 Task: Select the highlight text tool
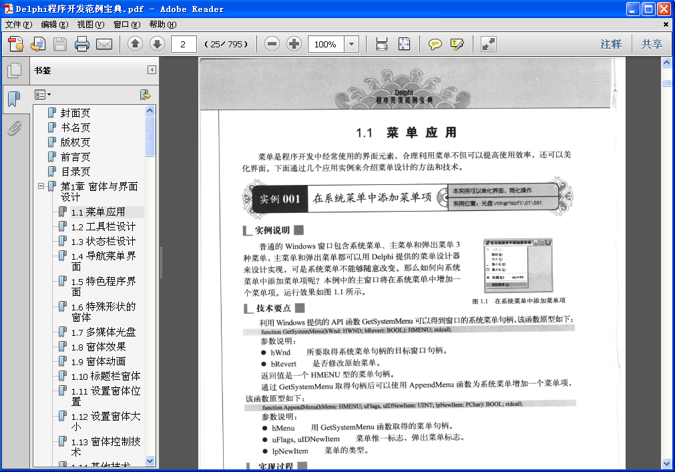click(457, 44)
